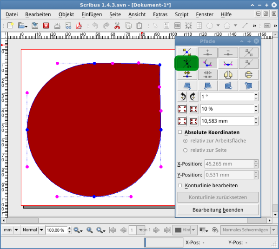Open the Extras menu
The image size is (279, 249).
160,14
